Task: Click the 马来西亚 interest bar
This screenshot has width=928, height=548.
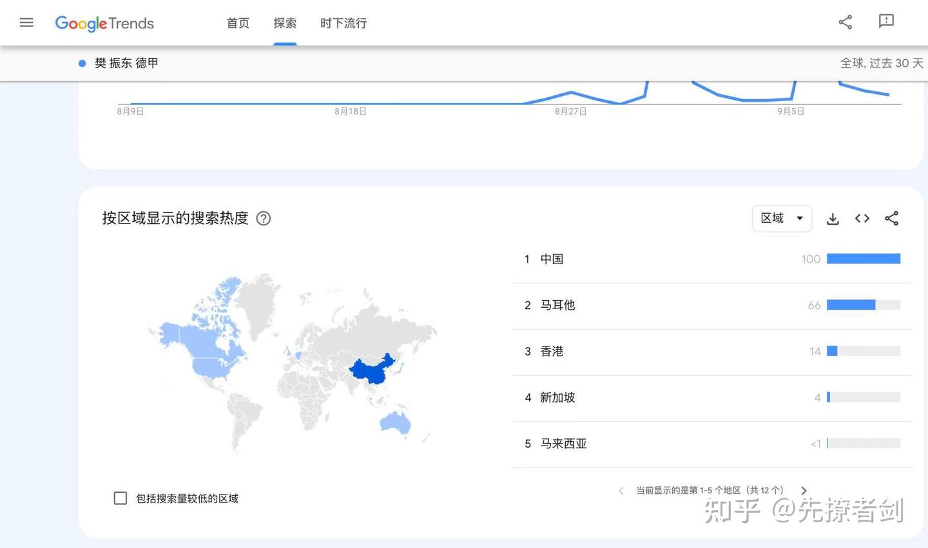Action: (864, 444)
